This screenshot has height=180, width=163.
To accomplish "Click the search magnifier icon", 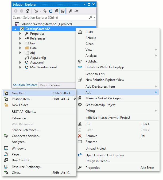I will (91, 17).
